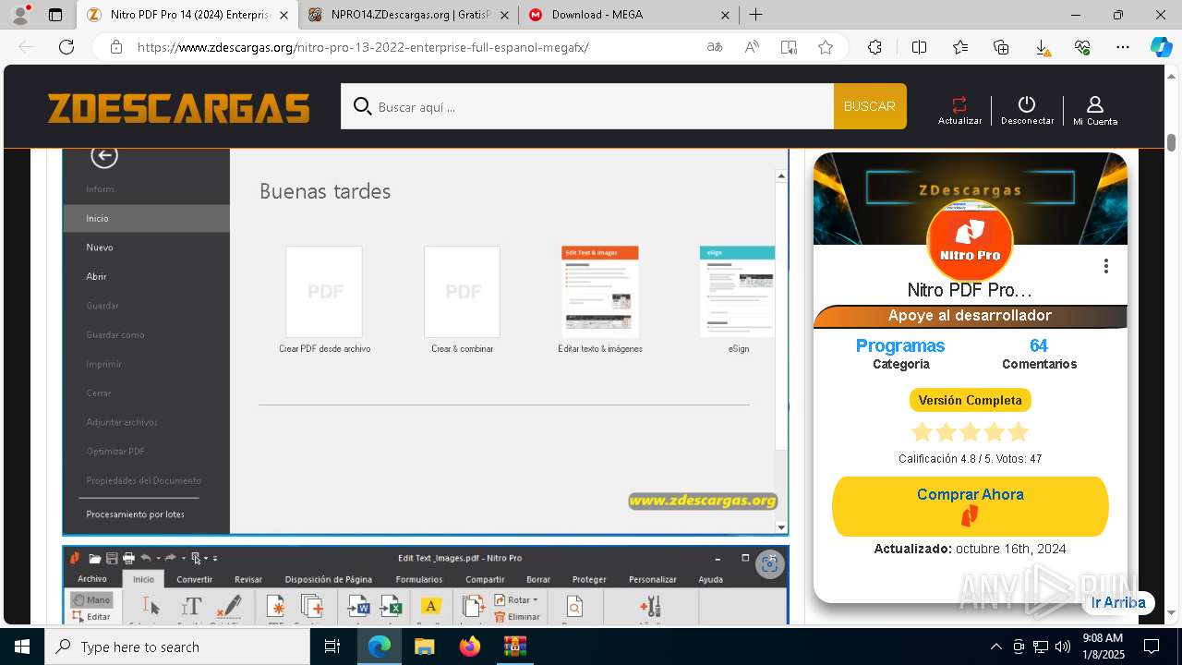Rate with the fifth star

point(1018,432)
